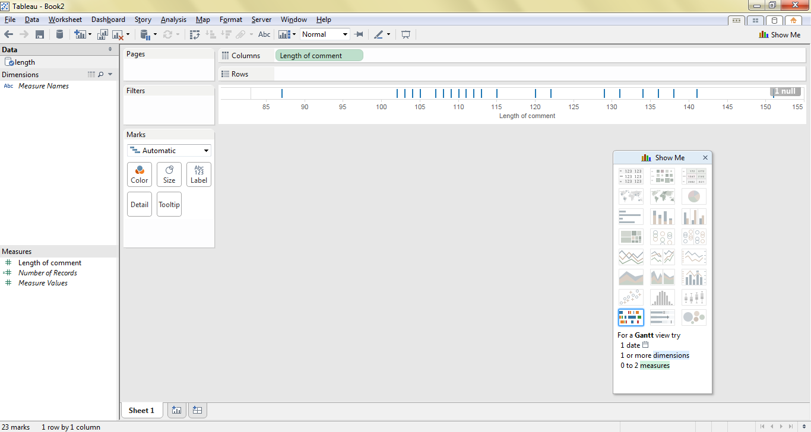
Task: Click the Tooltip marks card button
Action: 169,204
